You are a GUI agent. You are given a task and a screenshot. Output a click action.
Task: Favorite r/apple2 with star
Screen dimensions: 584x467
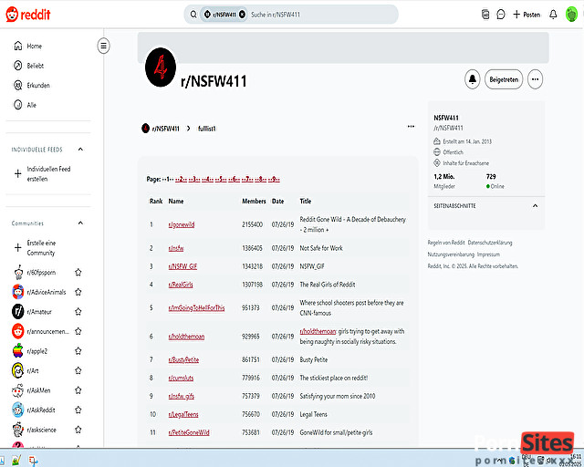78,351
